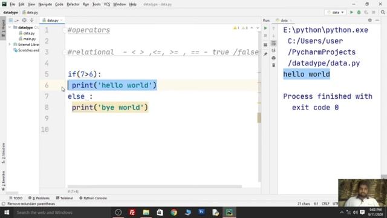Toggle scroll to end in Run console
Image resolution: width=387 pixels, height=218 pixels.
273,50
